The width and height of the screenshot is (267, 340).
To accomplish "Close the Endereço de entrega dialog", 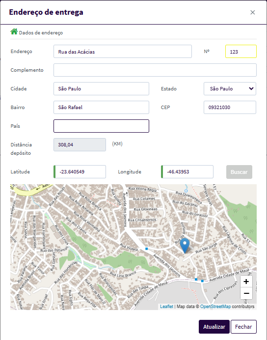I will pos(252,12).
